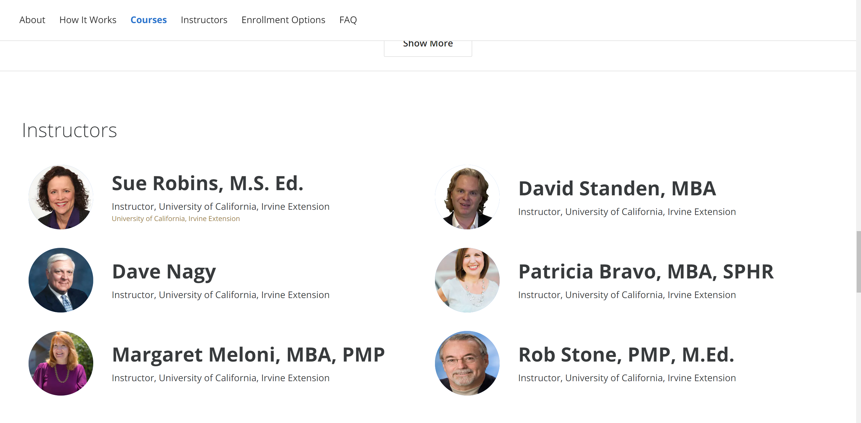The height and width of the screenshot is (423, 861).
Task: Select Patricia Bravo's profile picture
Action: click(x=467, y=280)
